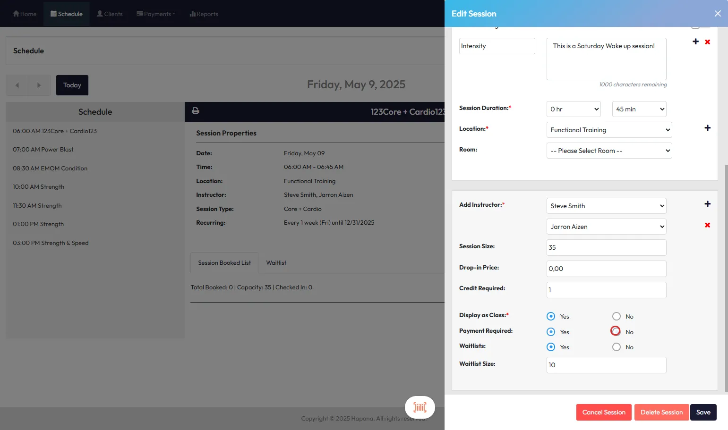This screenshot has width=728, height=430.
Task: Add note with plus icon beside Intensity
Action: click(x=695, y=42)
